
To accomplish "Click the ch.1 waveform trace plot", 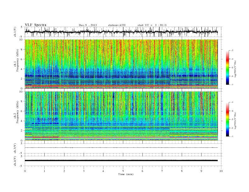I will click(121, 32).
